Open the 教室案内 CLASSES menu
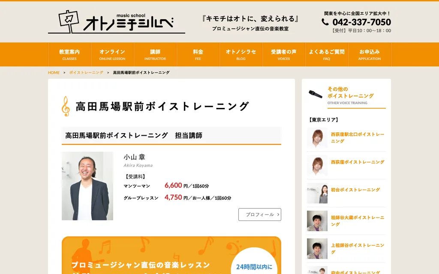This screenshot has width=439, height=274. click(x=69, y=54)
